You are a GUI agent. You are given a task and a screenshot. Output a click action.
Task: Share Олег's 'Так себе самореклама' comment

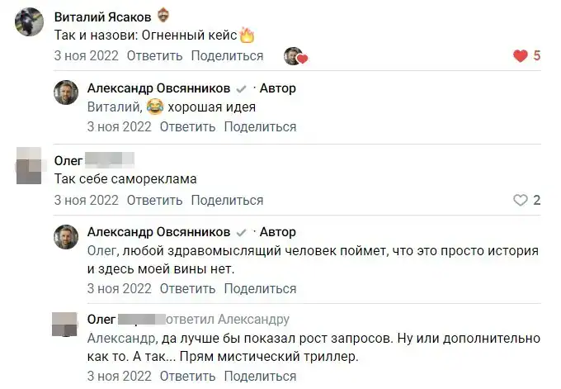[x=227, y=200]
